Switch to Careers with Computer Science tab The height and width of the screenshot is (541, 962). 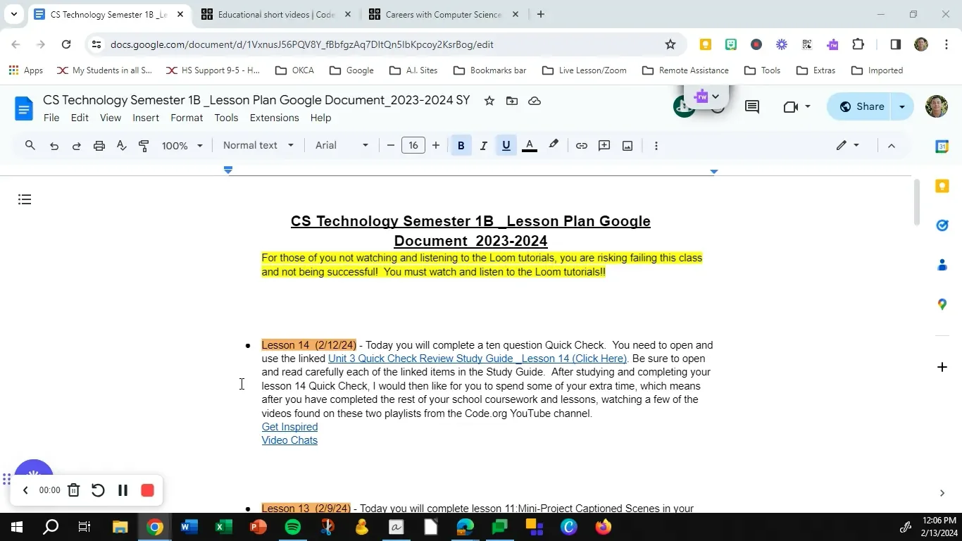(x=444, y=14)
